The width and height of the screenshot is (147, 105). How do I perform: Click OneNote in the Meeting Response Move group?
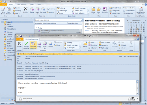(x=93, y=45)
